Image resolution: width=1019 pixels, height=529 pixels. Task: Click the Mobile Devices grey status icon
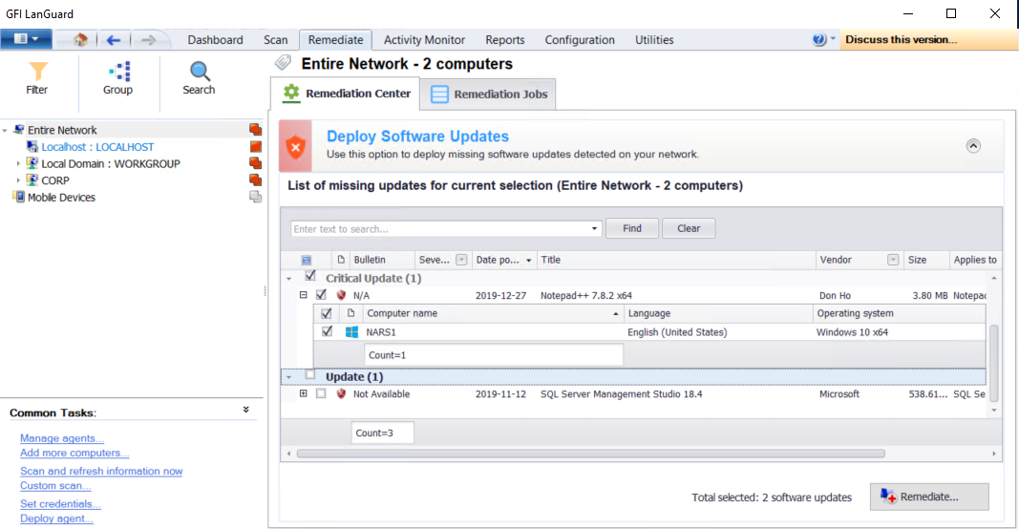coord(255,197)
